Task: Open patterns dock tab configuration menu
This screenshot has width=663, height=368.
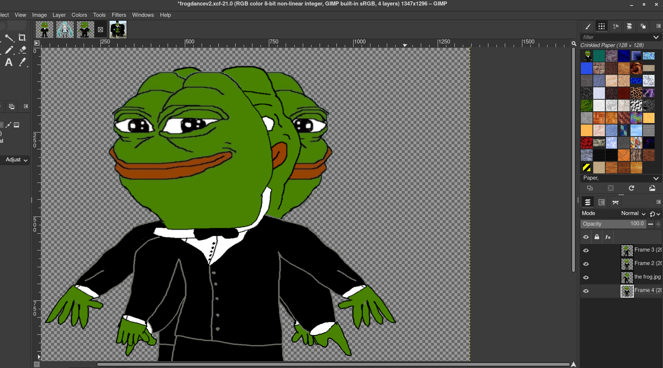Action: point(659,26)
